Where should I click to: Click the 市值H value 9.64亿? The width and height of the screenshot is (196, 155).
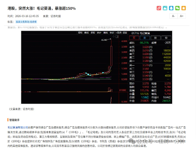(167, 98)
